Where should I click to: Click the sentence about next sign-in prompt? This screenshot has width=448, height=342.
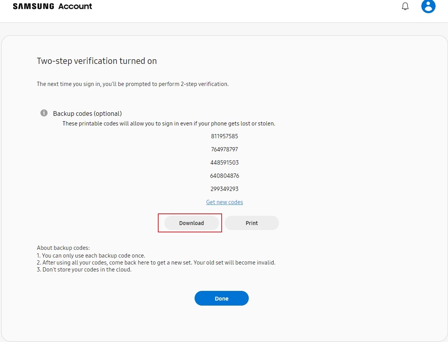(133, 84)
